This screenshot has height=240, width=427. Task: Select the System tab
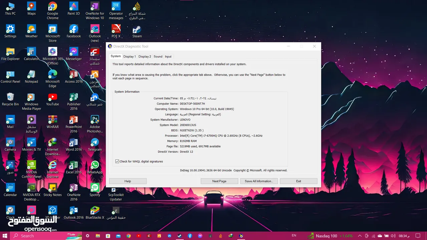116,56
